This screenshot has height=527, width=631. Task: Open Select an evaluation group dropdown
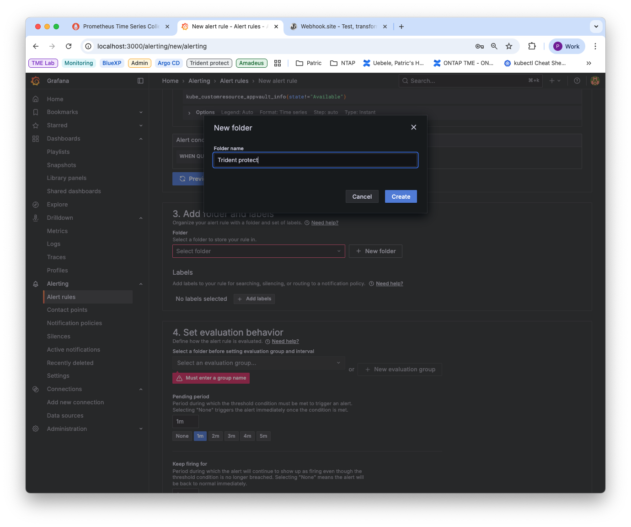tap(258, 363)
